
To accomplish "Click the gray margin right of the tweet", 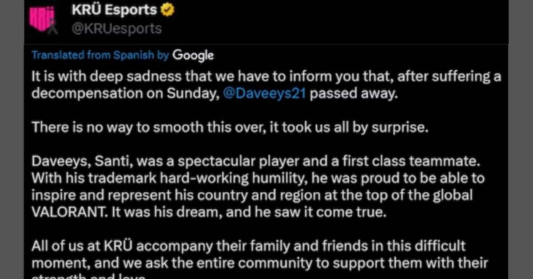I will (x=521, y=139).
